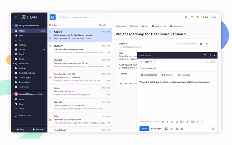Open the Articles folder
232x145 pixels.
click(29, 68)
